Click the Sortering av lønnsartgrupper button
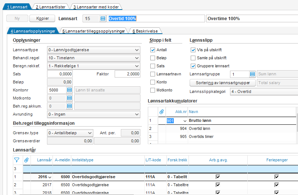Screen dimensions: 298x195 [x=223, y=83]
